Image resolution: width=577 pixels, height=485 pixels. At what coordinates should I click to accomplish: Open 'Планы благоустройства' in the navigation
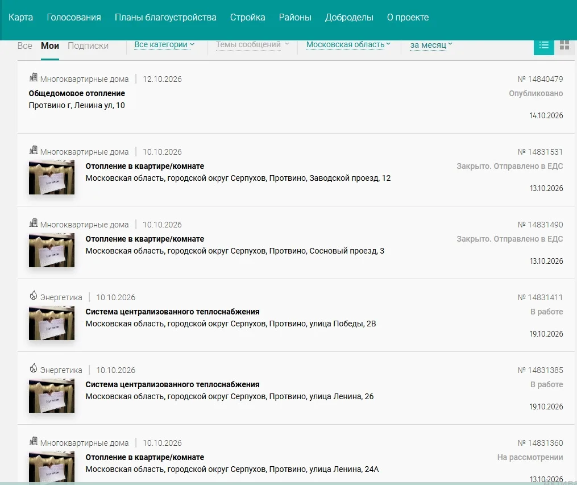pyautogui.click(x=165, y=17)
